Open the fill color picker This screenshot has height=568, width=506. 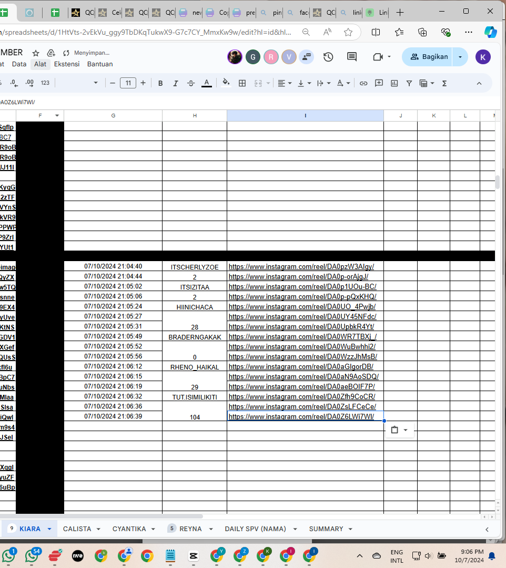226,83
